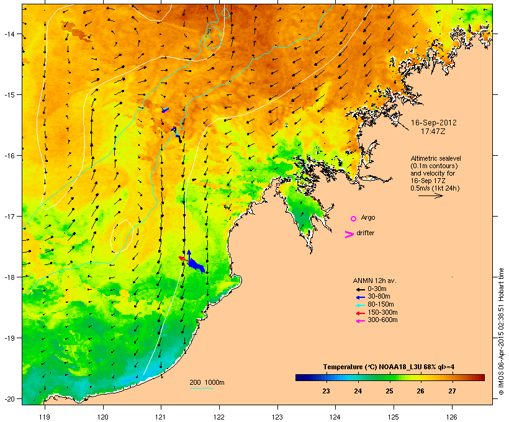Click the longitude axis label '123'

coord(277,417)
